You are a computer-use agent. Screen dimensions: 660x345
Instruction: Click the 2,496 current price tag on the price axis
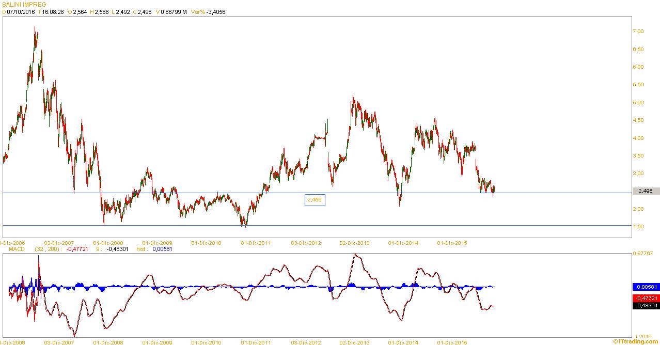[x=646, y=191]
